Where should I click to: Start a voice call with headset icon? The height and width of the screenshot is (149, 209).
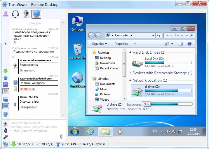tap(15, 14)
